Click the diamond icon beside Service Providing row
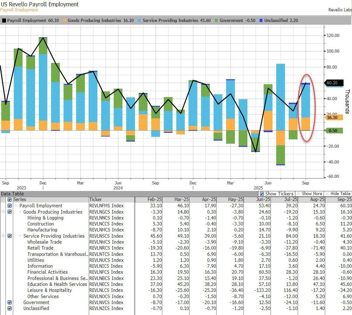This screenshot has width=352, height=315. [3, 236]
